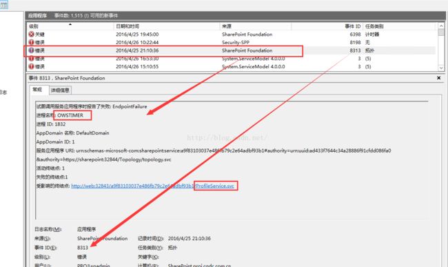Click the event list scrollbar down arrow

[441, 68]
